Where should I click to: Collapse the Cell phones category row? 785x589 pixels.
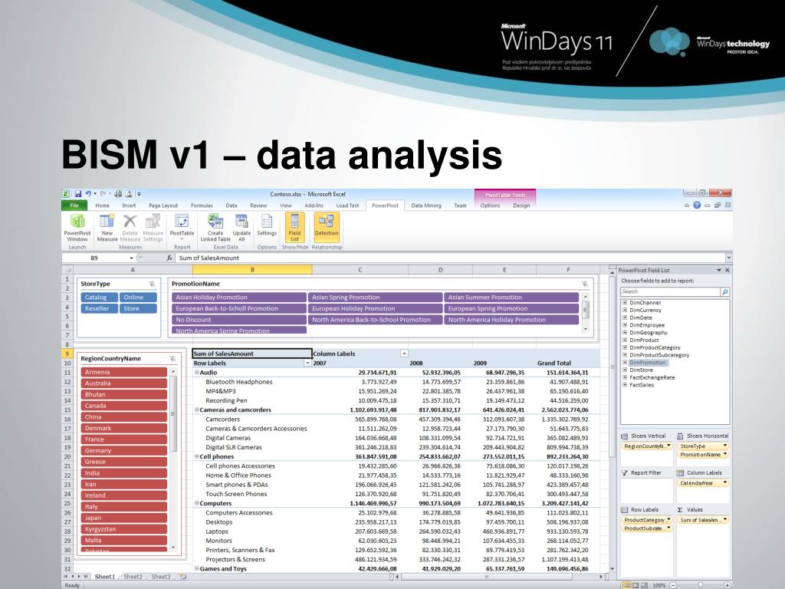(x=196, y=457)
